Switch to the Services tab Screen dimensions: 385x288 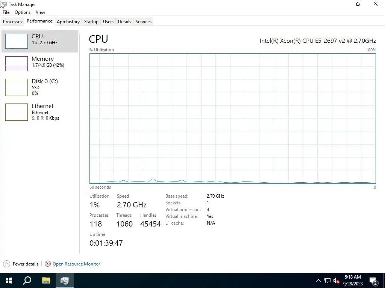click(x=144, y=21)
